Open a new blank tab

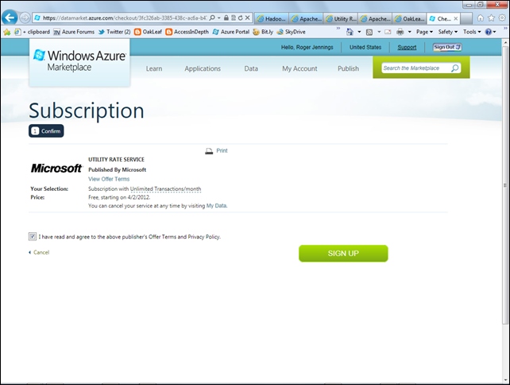point(466,19)
